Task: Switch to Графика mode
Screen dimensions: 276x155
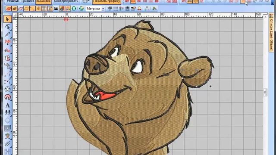Action: coord(28,1)
